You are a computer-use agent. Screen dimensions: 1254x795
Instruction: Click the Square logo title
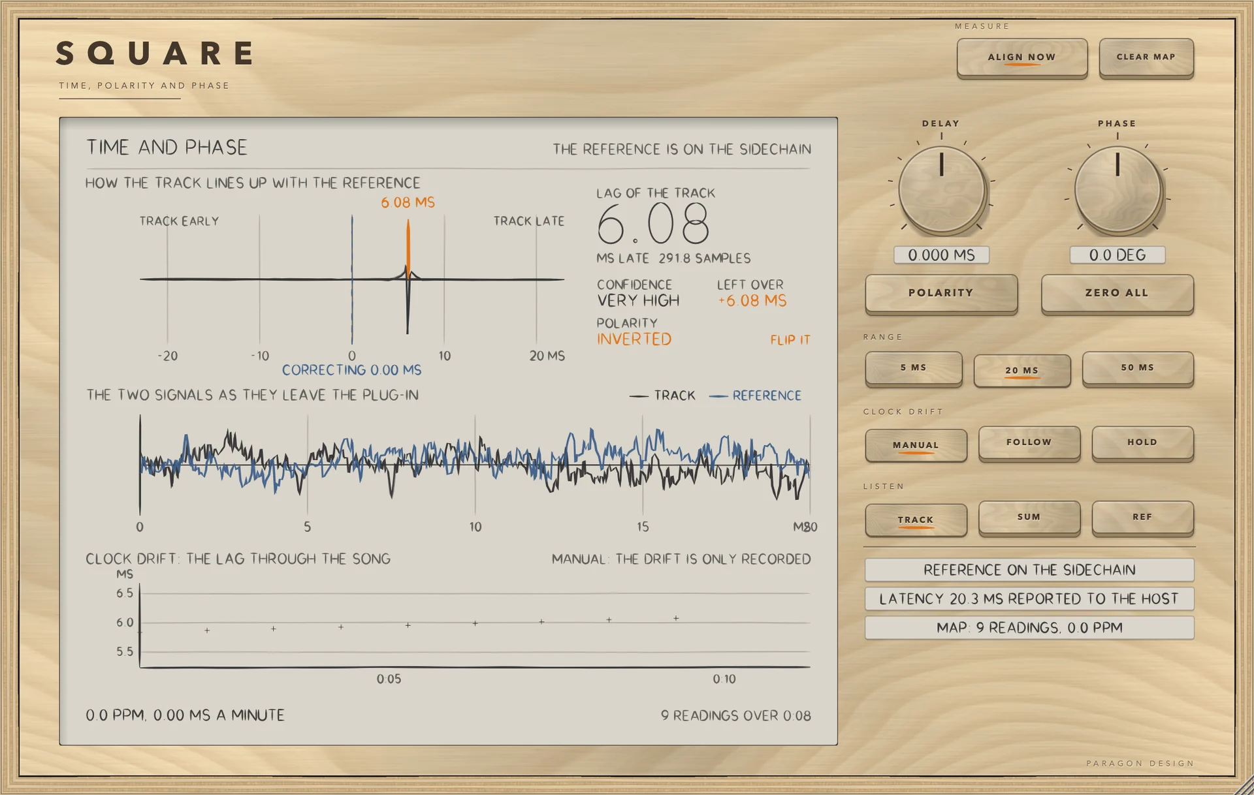click(x=155, y=54)
